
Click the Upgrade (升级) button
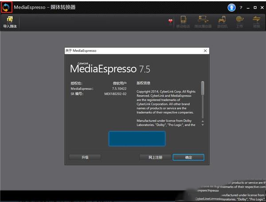click(x=85, y=157)
